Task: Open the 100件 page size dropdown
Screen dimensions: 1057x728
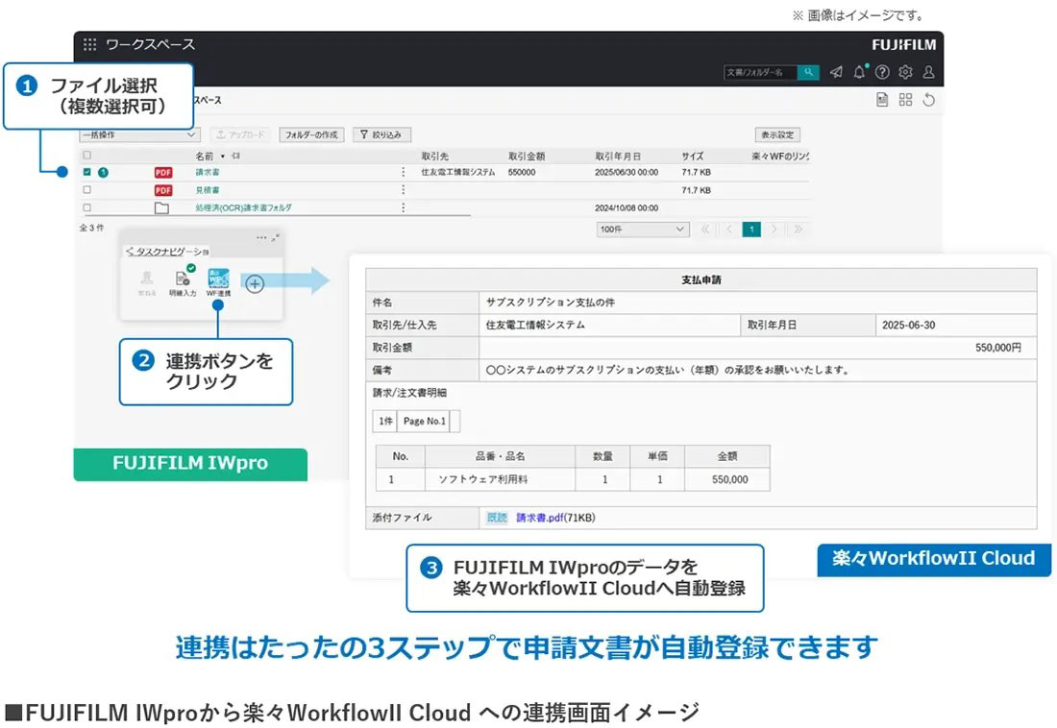Action: pos(643,230)
